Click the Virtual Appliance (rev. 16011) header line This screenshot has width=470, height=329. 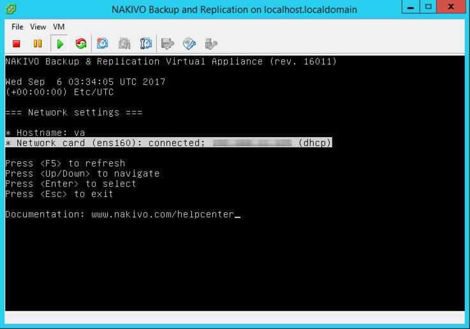click(x=171, y=61)
